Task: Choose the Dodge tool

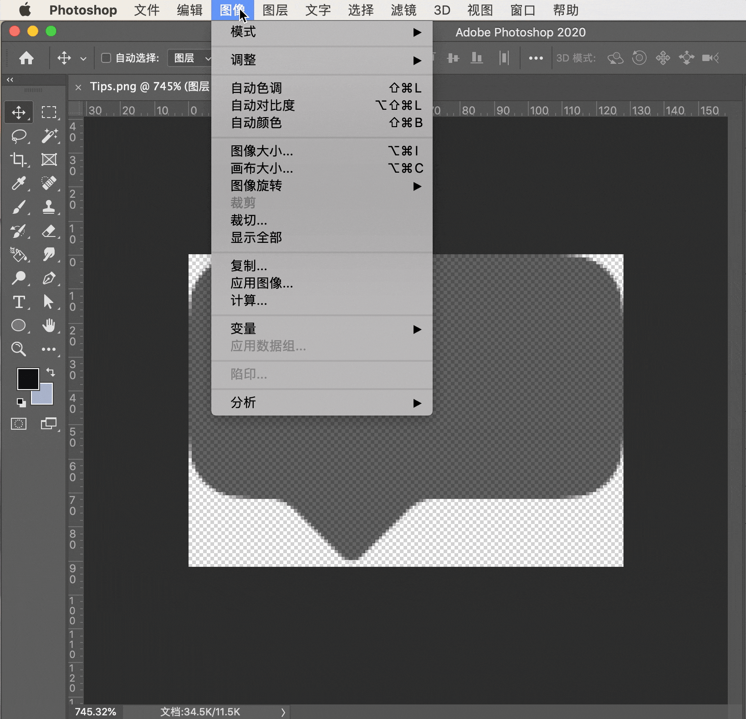Action: (19, 278)
